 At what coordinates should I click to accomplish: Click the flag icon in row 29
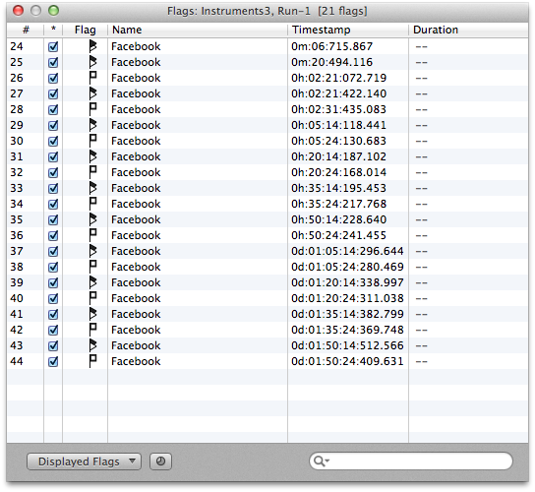coord(92,125)
